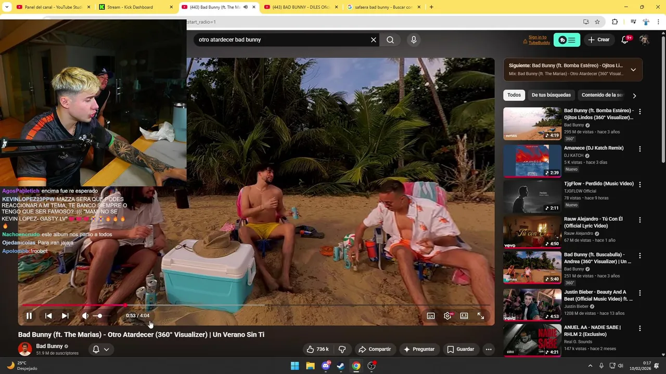Pause the video playback
The width and height of the screenshot is (666, 374).
tap(29, 316)
